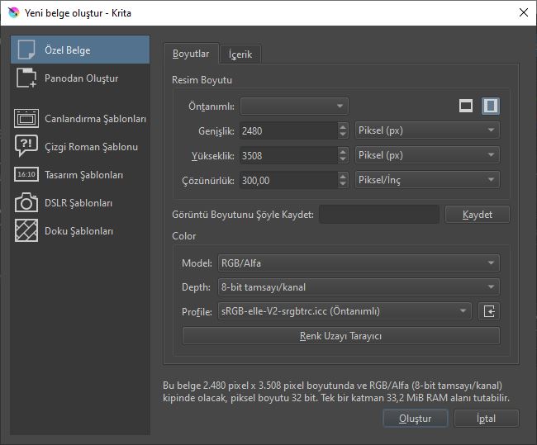Click the import profile icon beside Profile

[x=489, y=311]
